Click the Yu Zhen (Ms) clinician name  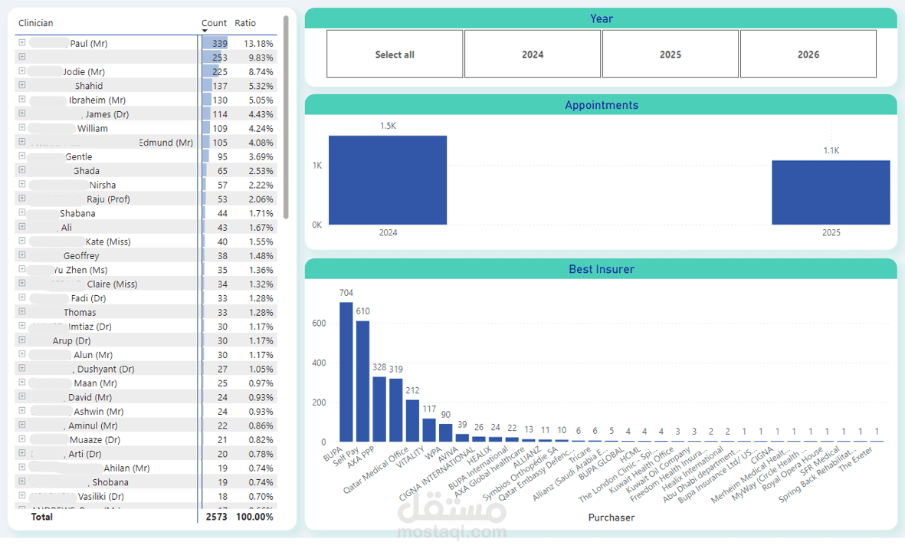point(80,270)
